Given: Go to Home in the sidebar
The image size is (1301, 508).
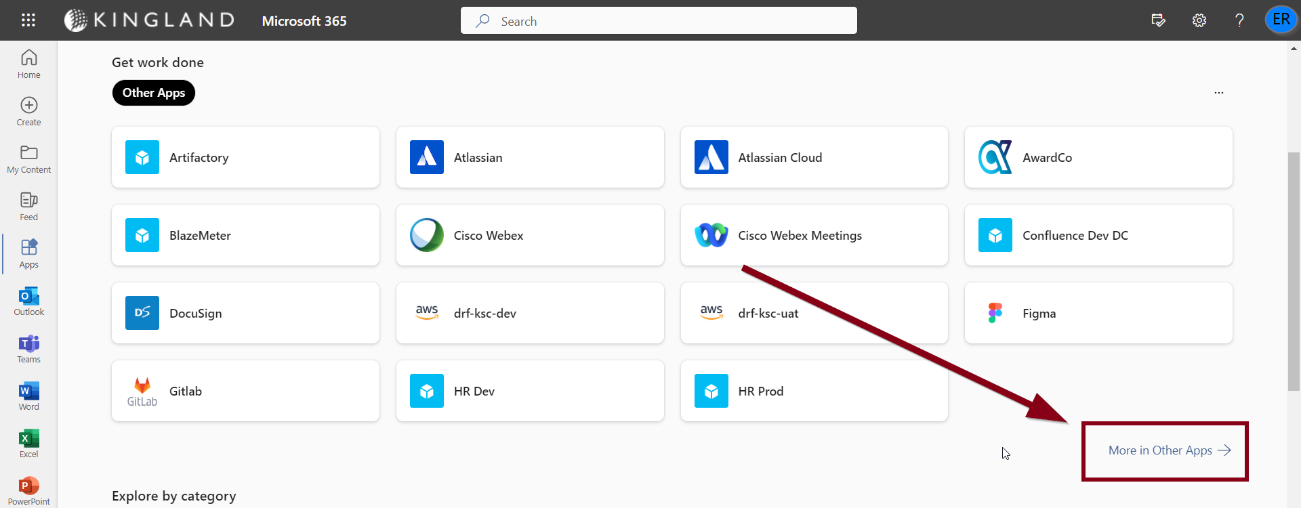Looking at the screenshot, I should [29, 64].
